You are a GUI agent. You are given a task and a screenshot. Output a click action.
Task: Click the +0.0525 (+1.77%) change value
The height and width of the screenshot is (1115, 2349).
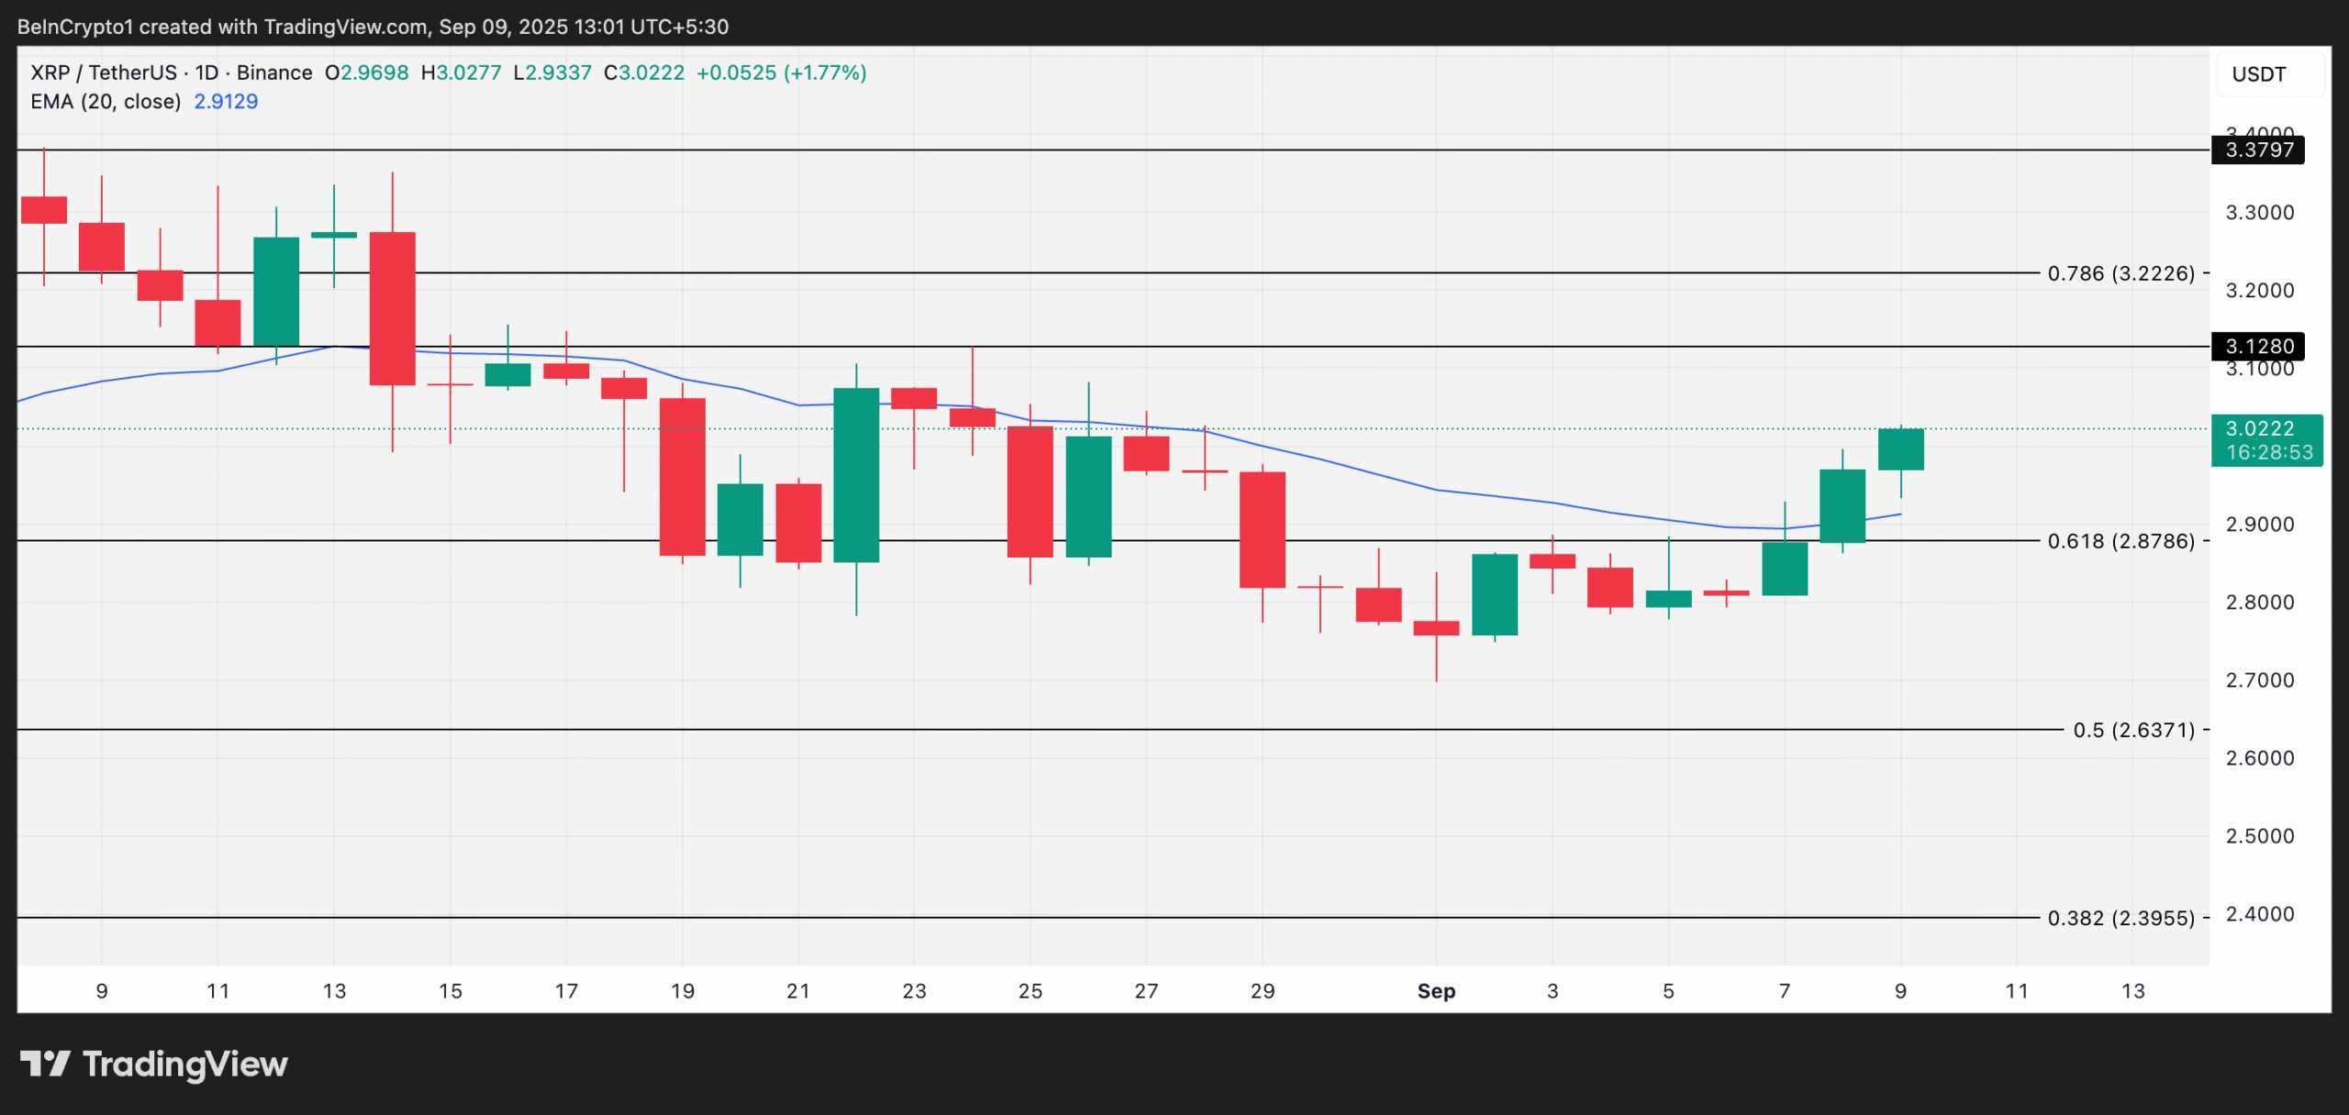pos(781,72)
